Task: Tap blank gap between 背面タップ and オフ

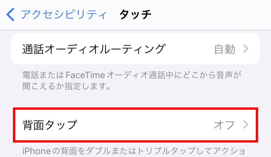Action: coord(145,125)
